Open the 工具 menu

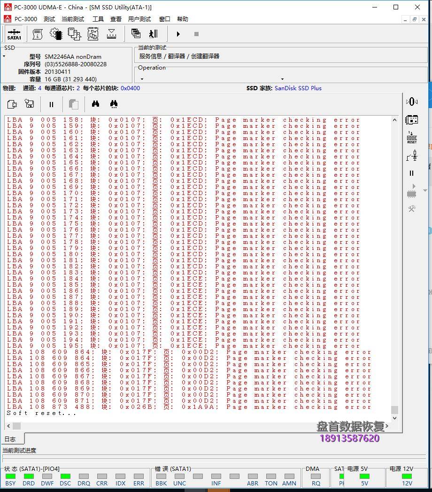coord(98,19)
